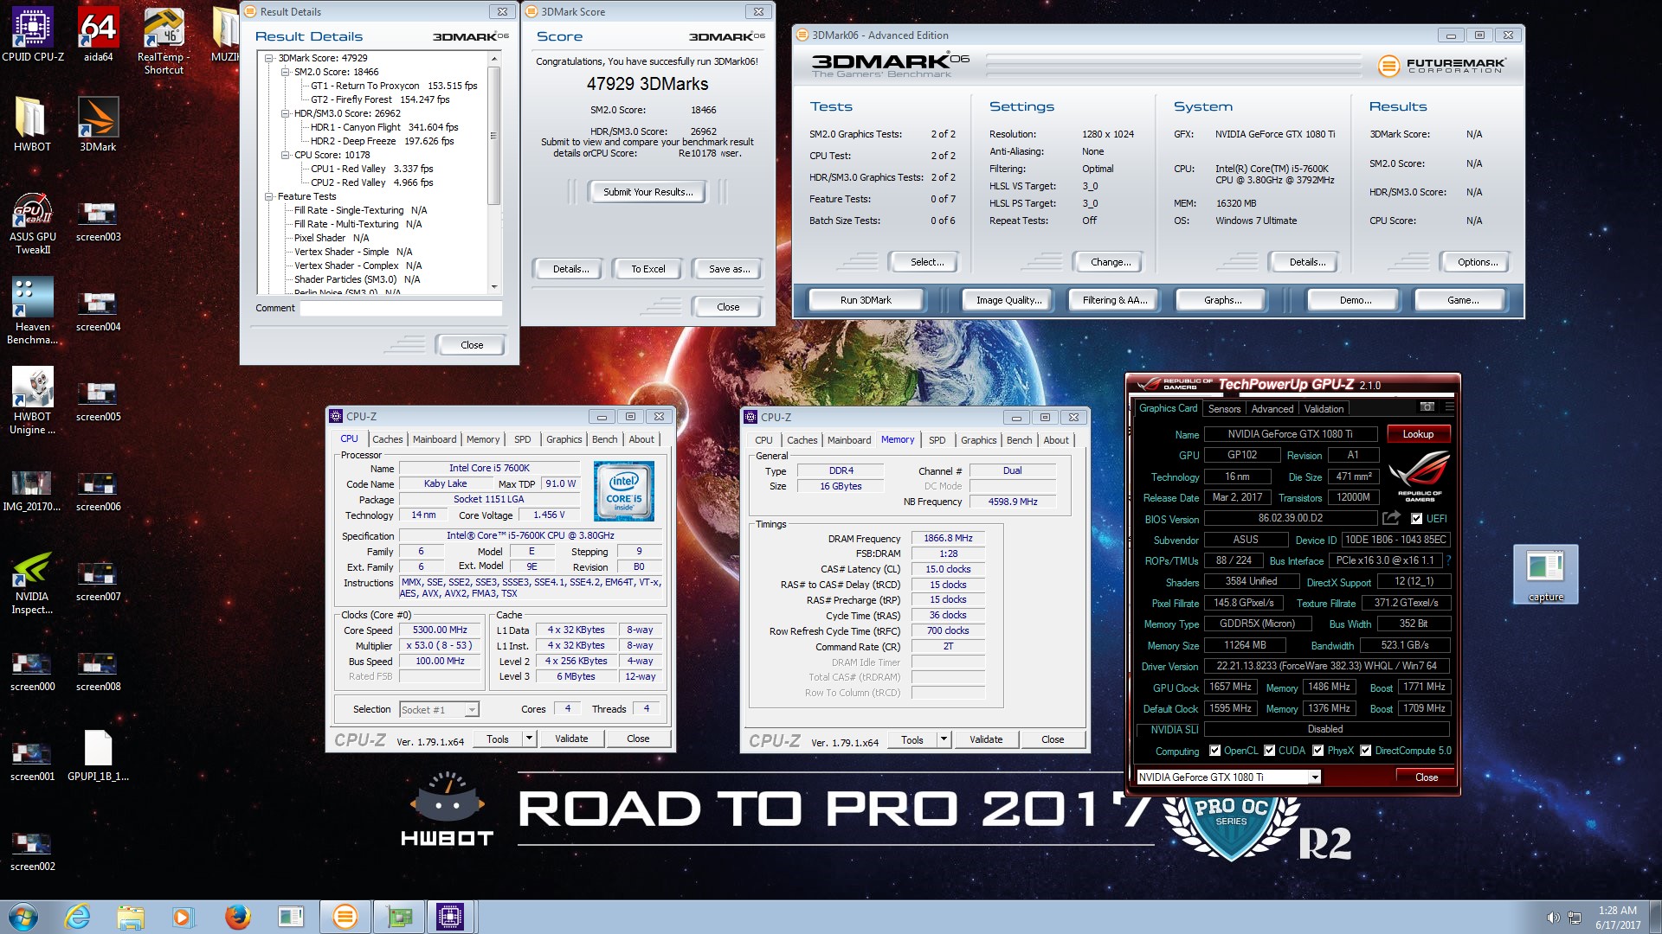Switch to Caches tab in left CPU-Z window
Screen dimensions: 1662x934
pos(388,439)
